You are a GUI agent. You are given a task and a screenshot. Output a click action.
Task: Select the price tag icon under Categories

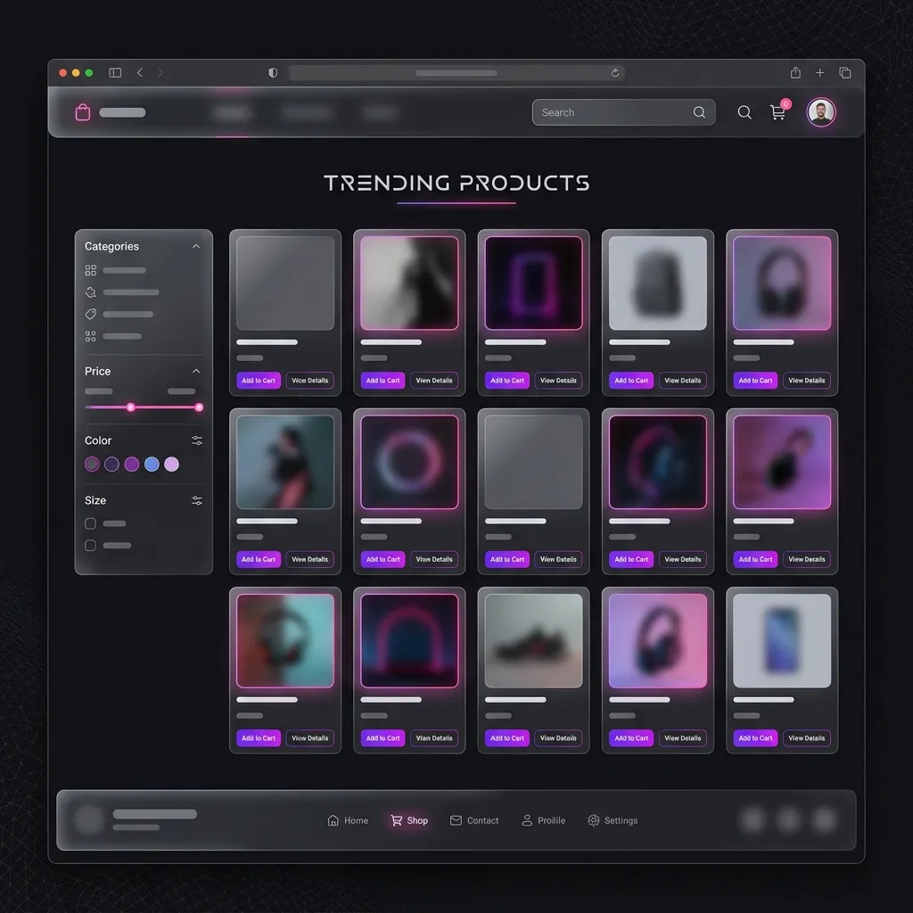(x=90, y=314)
